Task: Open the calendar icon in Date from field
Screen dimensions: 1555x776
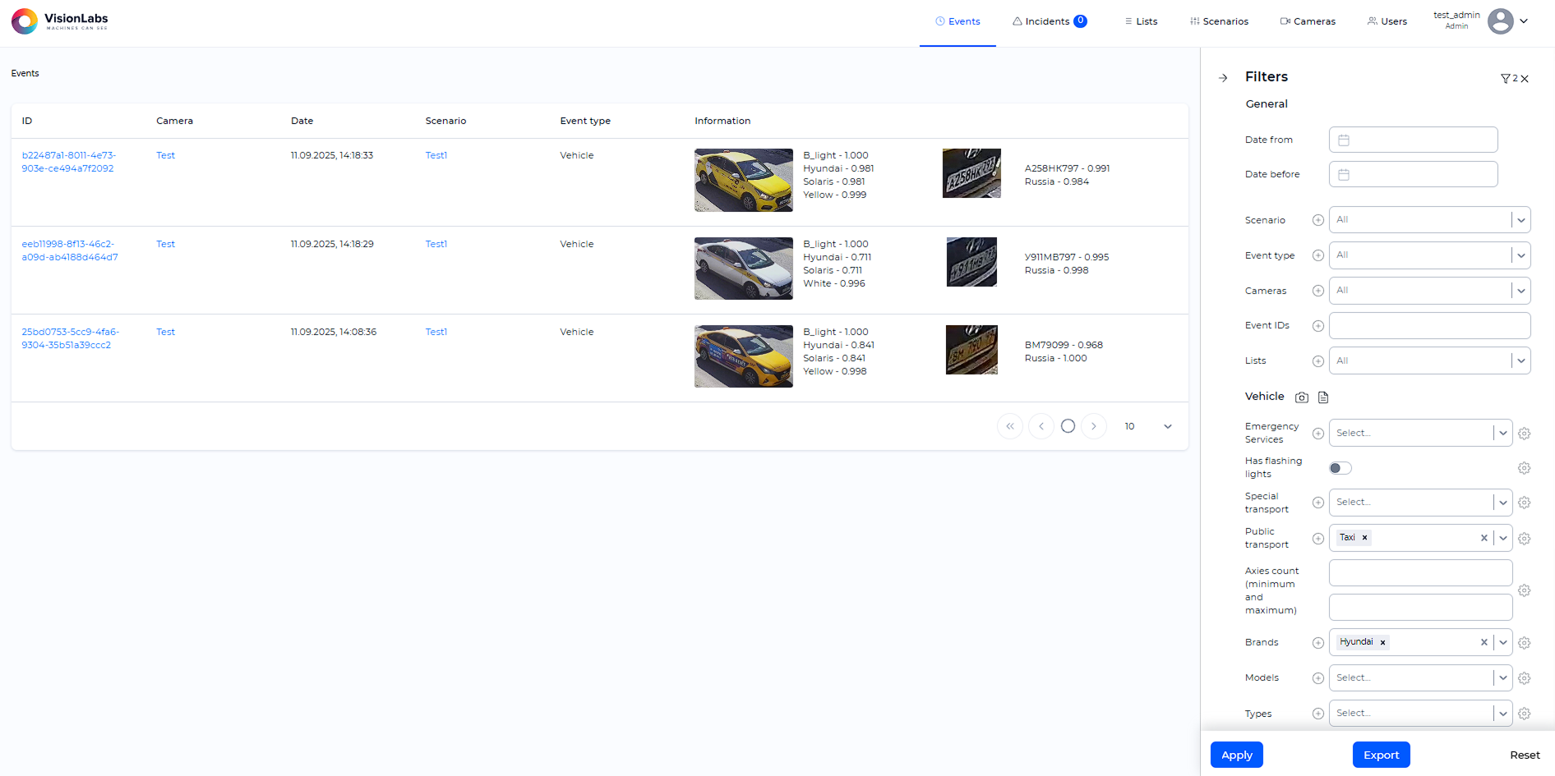Action: pyautogui.click(x=1345, y=140)
